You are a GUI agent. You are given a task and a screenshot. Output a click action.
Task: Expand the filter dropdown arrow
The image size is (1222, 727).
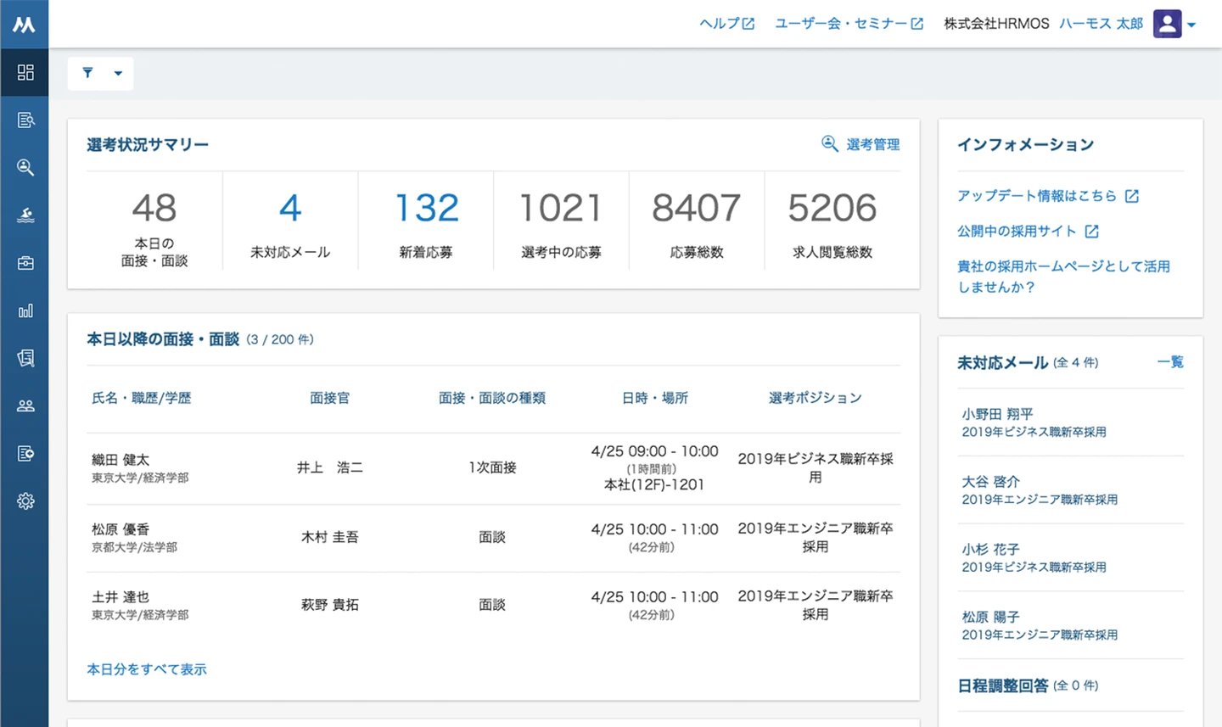coord(118,73)
